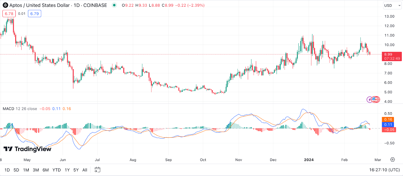Click the 13.00 price axis label
The image size is (403, 176).
389,16
